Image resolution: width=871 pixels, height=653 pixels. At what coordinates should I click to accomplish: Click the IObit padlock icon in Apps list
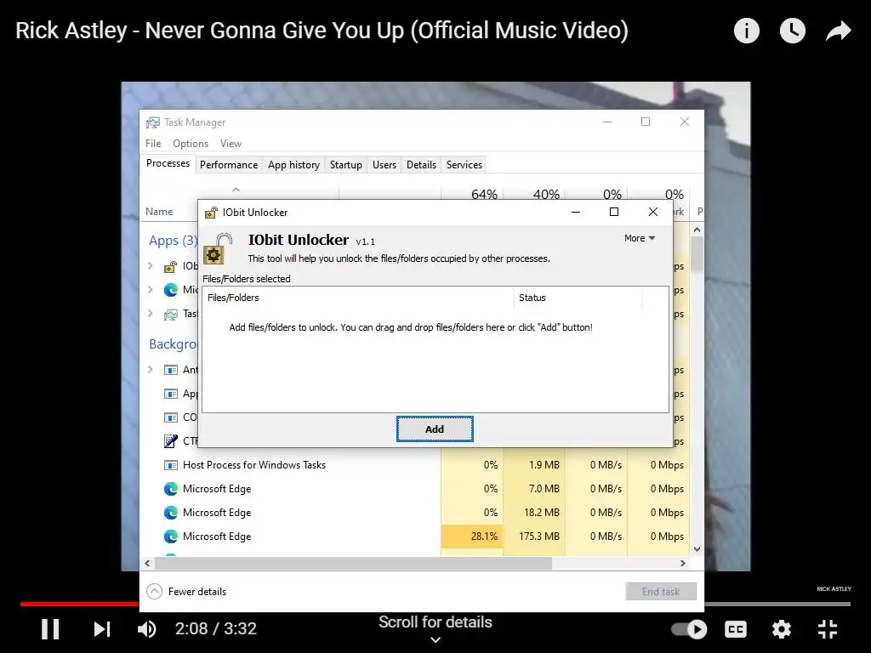point(170,266)
